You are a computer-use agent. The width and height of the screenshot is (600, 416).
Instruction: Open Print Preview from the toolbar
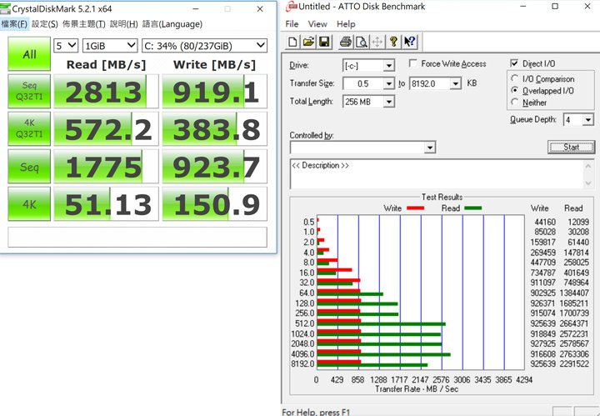(362, 42)
